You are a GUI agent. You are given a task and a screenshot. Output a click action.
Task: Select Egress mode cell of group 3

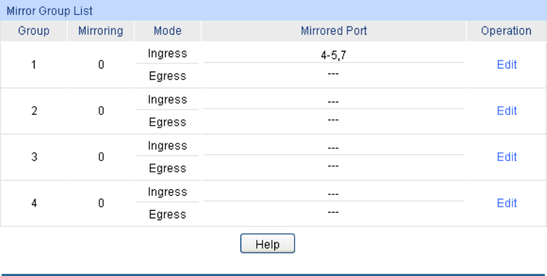pyautogui.click(x=167, y=169)
